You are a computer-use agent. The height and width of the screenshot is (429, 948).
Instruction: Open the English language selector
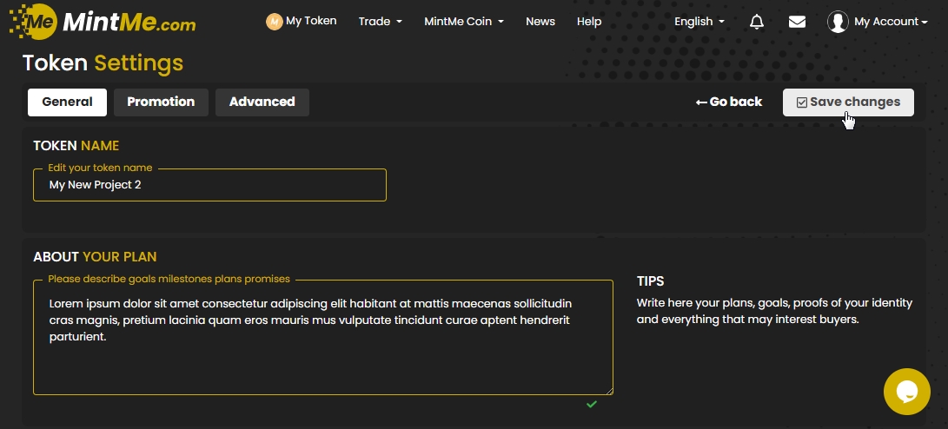tap(699, 22)
